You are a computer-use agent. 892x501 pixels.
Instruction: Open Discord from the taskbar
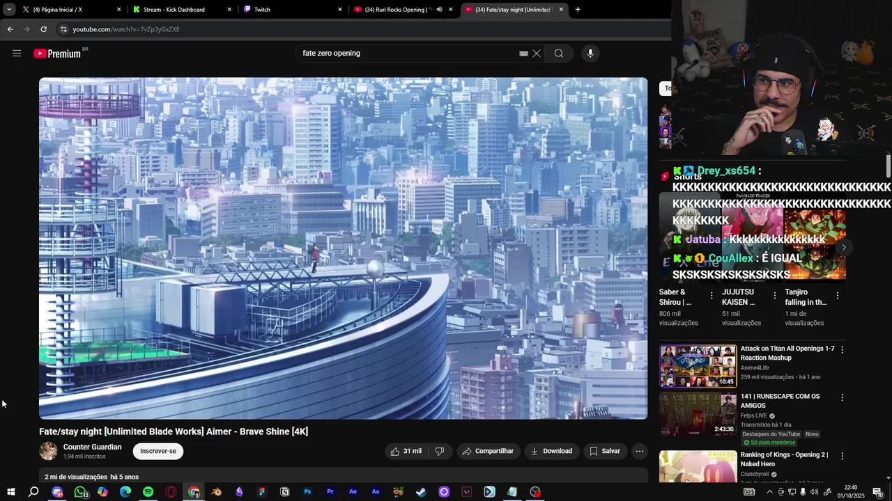tap(57, 492)
